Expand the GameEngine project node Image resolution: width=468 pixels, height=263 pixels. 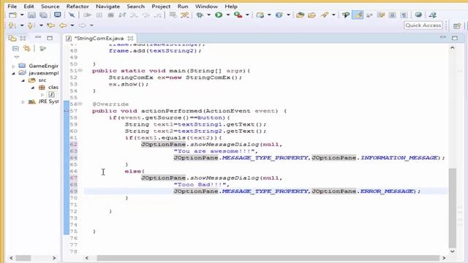coord(13,66)
